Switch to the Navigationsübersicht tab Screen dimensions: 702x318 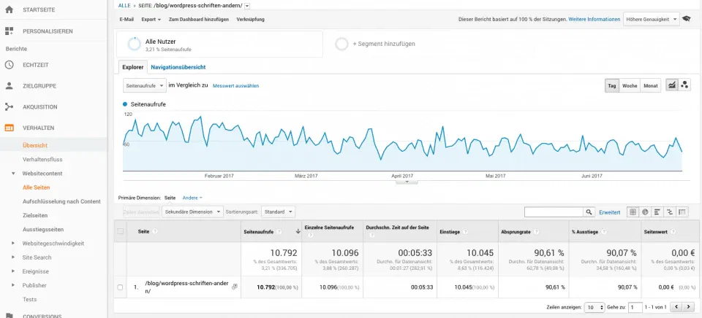click(x=178, y=67)
